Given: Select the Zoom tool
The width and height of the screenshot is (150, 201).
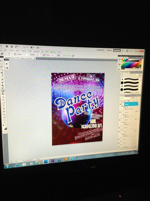Looking at the screenshot, I should [5, 123].
